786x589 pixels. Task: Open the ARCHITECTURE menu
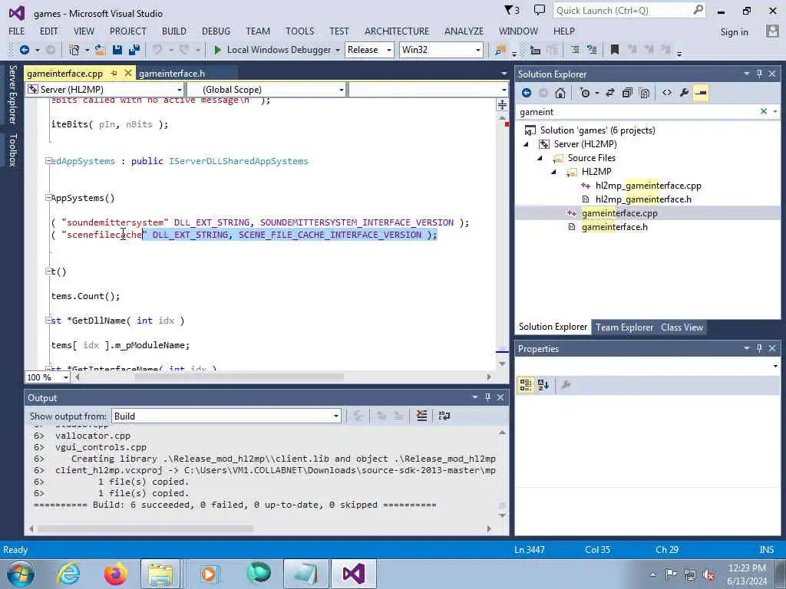tap(397, 31)
